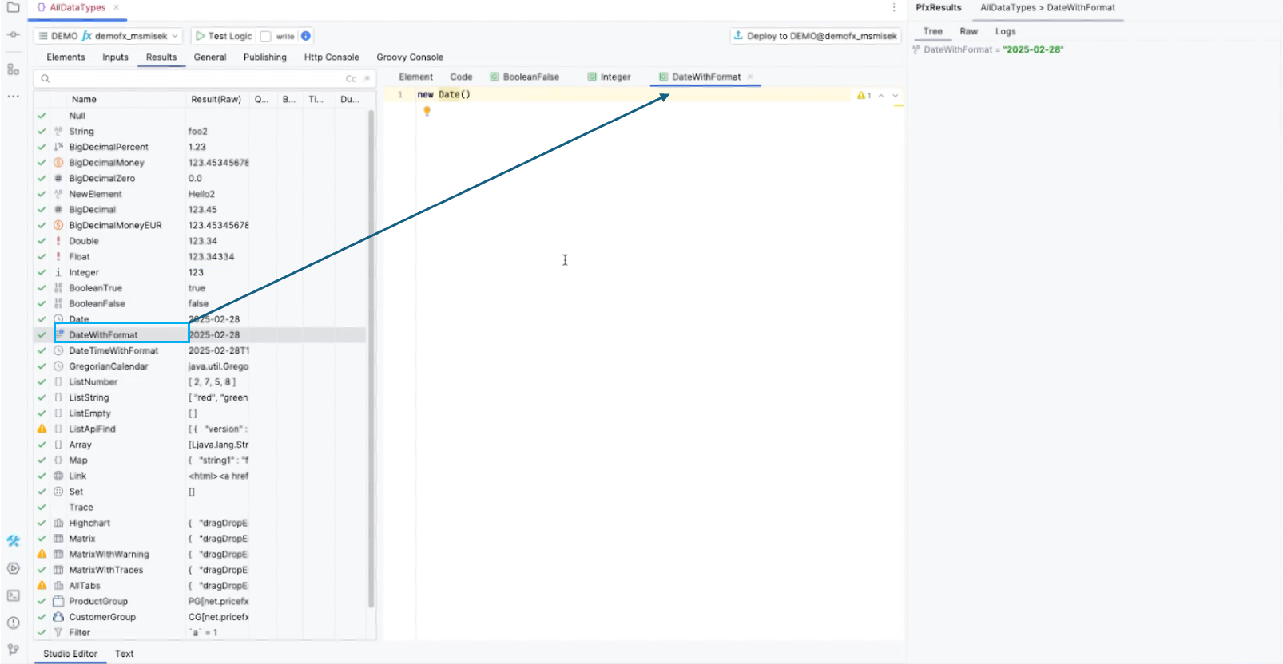
Task: Open the Problems tool window icon
Action: [x=13, y=622]
